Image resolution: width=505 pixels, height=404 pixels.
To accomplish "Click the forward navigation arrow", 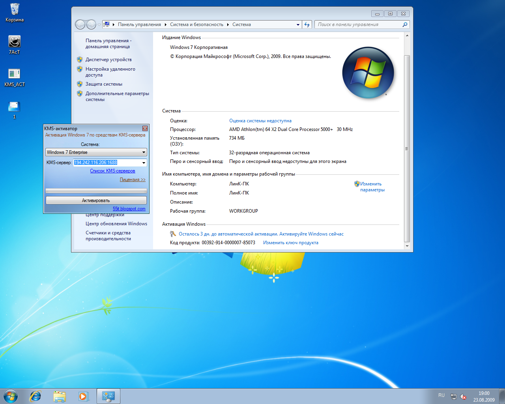I will pyautogui.click(x=91, y=24).
